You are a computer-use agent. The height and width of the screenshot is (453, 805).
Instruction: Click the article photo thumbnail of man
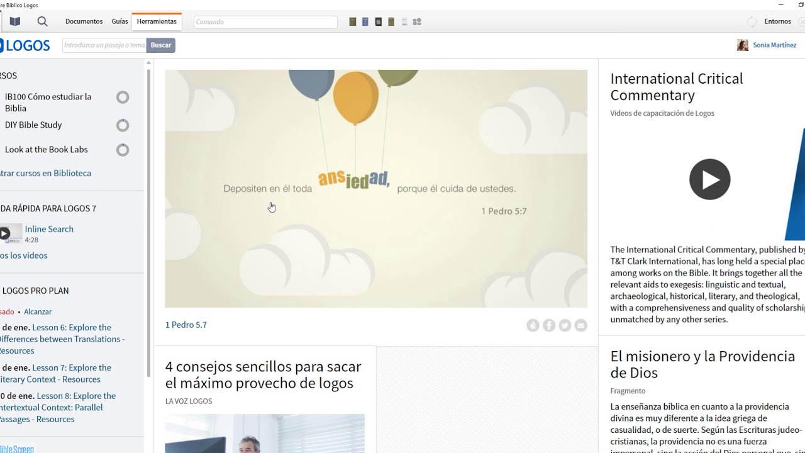point(265,433)
